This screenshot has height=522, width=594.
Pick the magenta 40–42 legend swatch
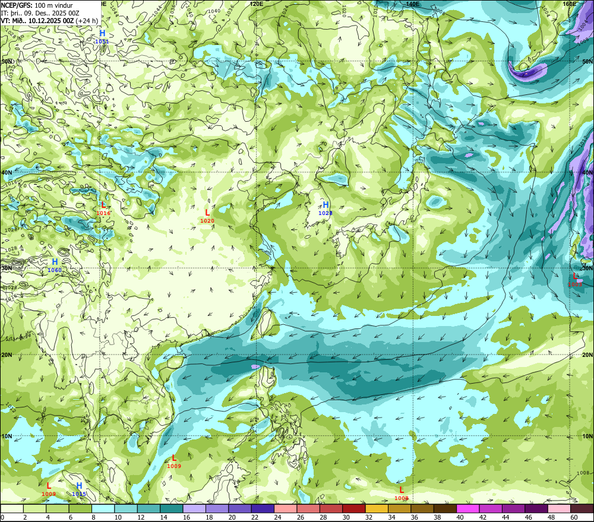tap(468, 509)
